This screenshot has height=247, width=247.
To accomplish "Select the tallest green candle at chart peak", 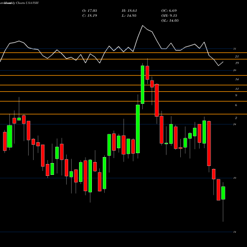I will click(x=143, y=84).
